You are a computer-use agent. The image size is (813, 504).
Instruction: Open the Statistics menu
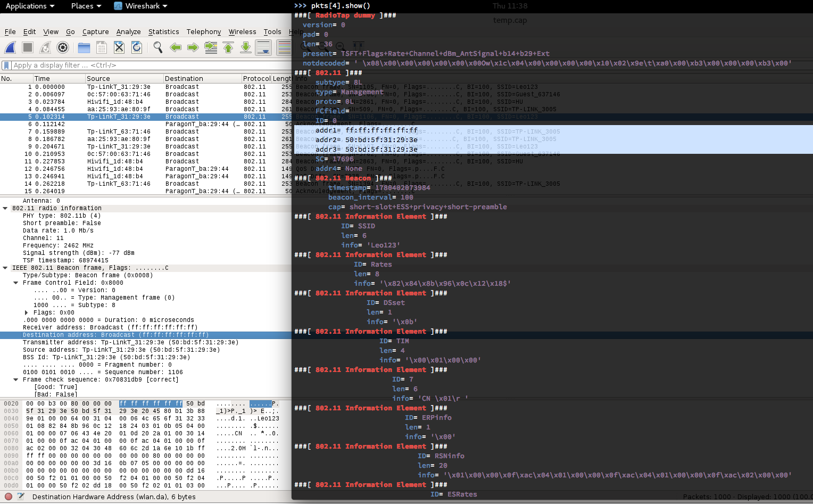164,32
